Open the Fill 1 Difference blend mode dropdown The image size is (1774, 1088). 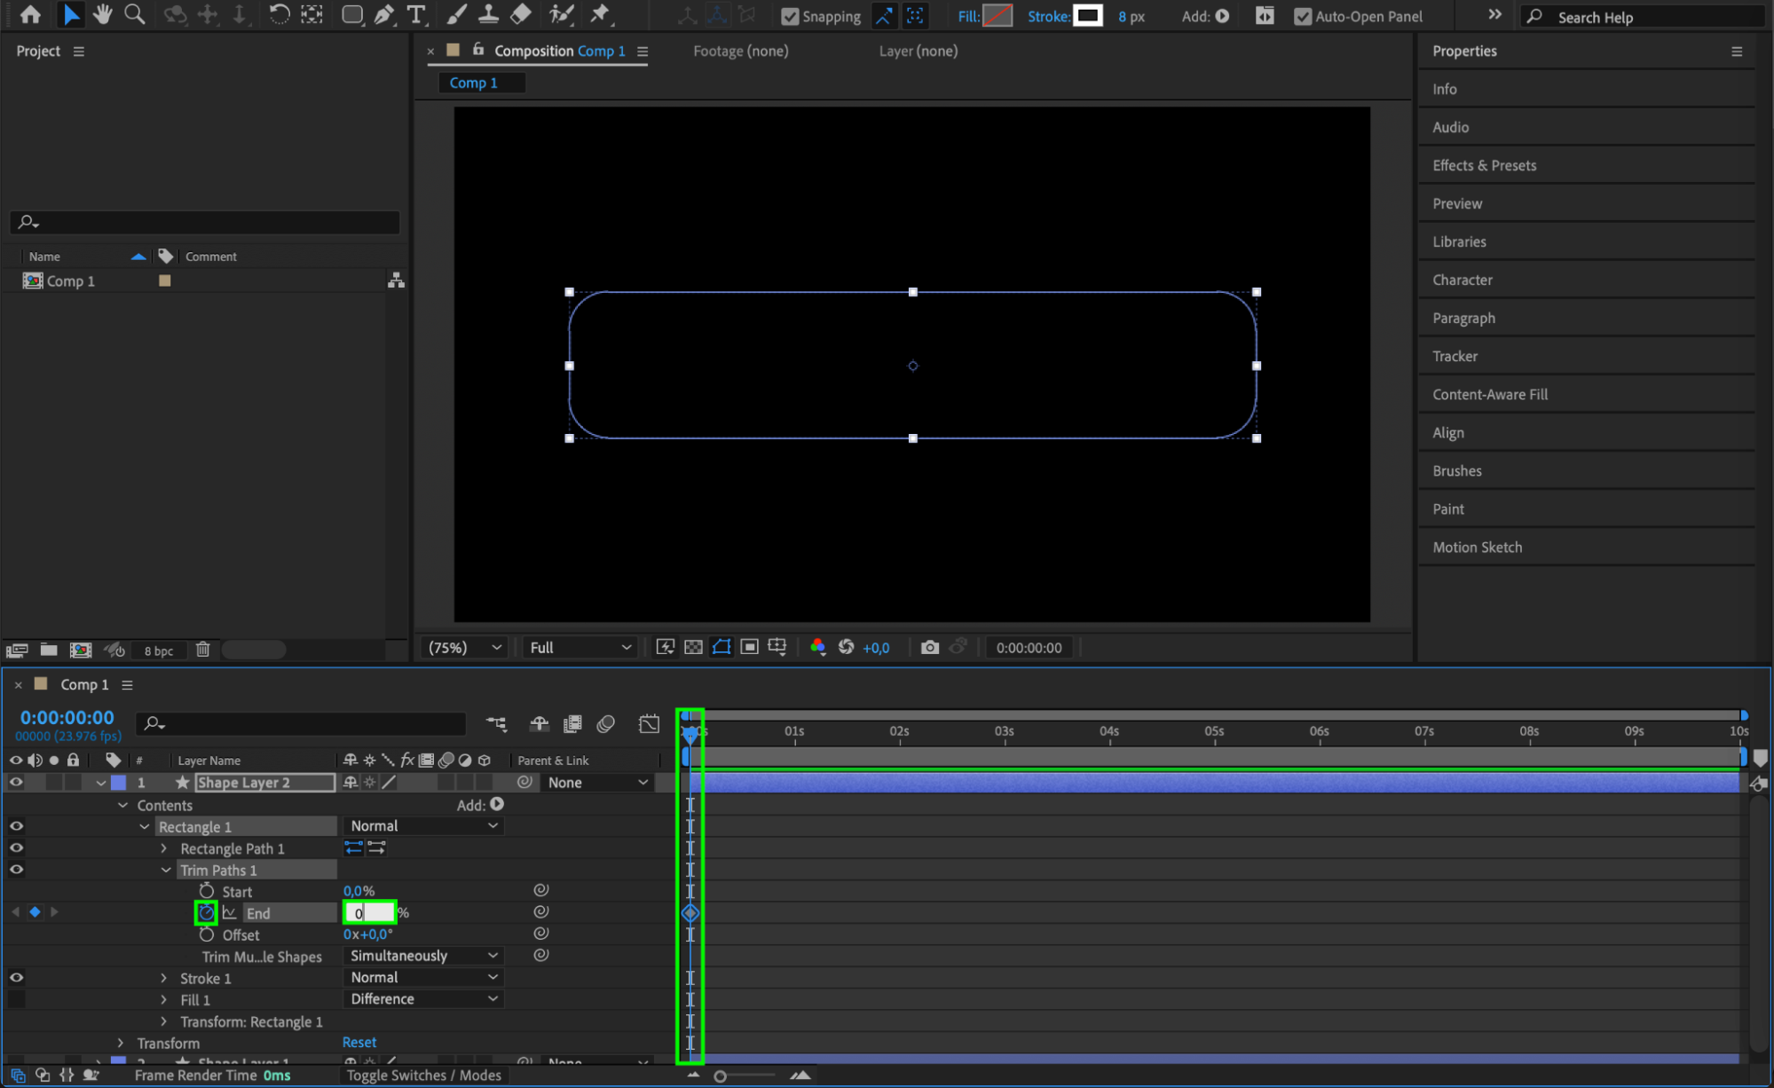point(423,998)
